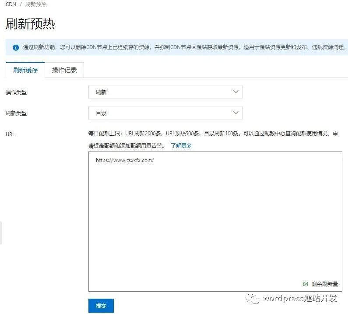Viewport: 348px width, 314px height.
Task: Click inside the URL text area
Action: coord(215,222)
